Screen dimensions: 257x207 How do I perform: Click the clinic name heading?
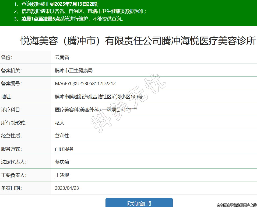pyautogui.click(x=138, y=41)
